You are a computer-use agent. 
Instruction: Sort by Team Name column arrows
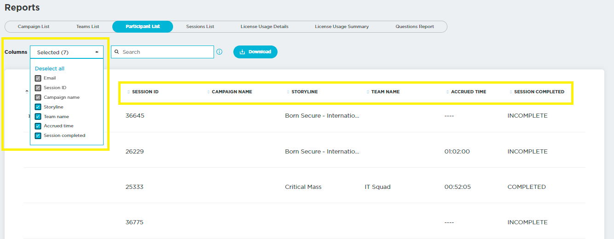click(x=368, y=92)
